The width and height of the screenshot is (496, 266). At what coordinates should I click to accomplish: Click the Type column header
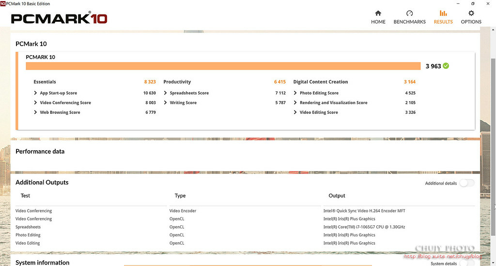[x=180, y=196]
